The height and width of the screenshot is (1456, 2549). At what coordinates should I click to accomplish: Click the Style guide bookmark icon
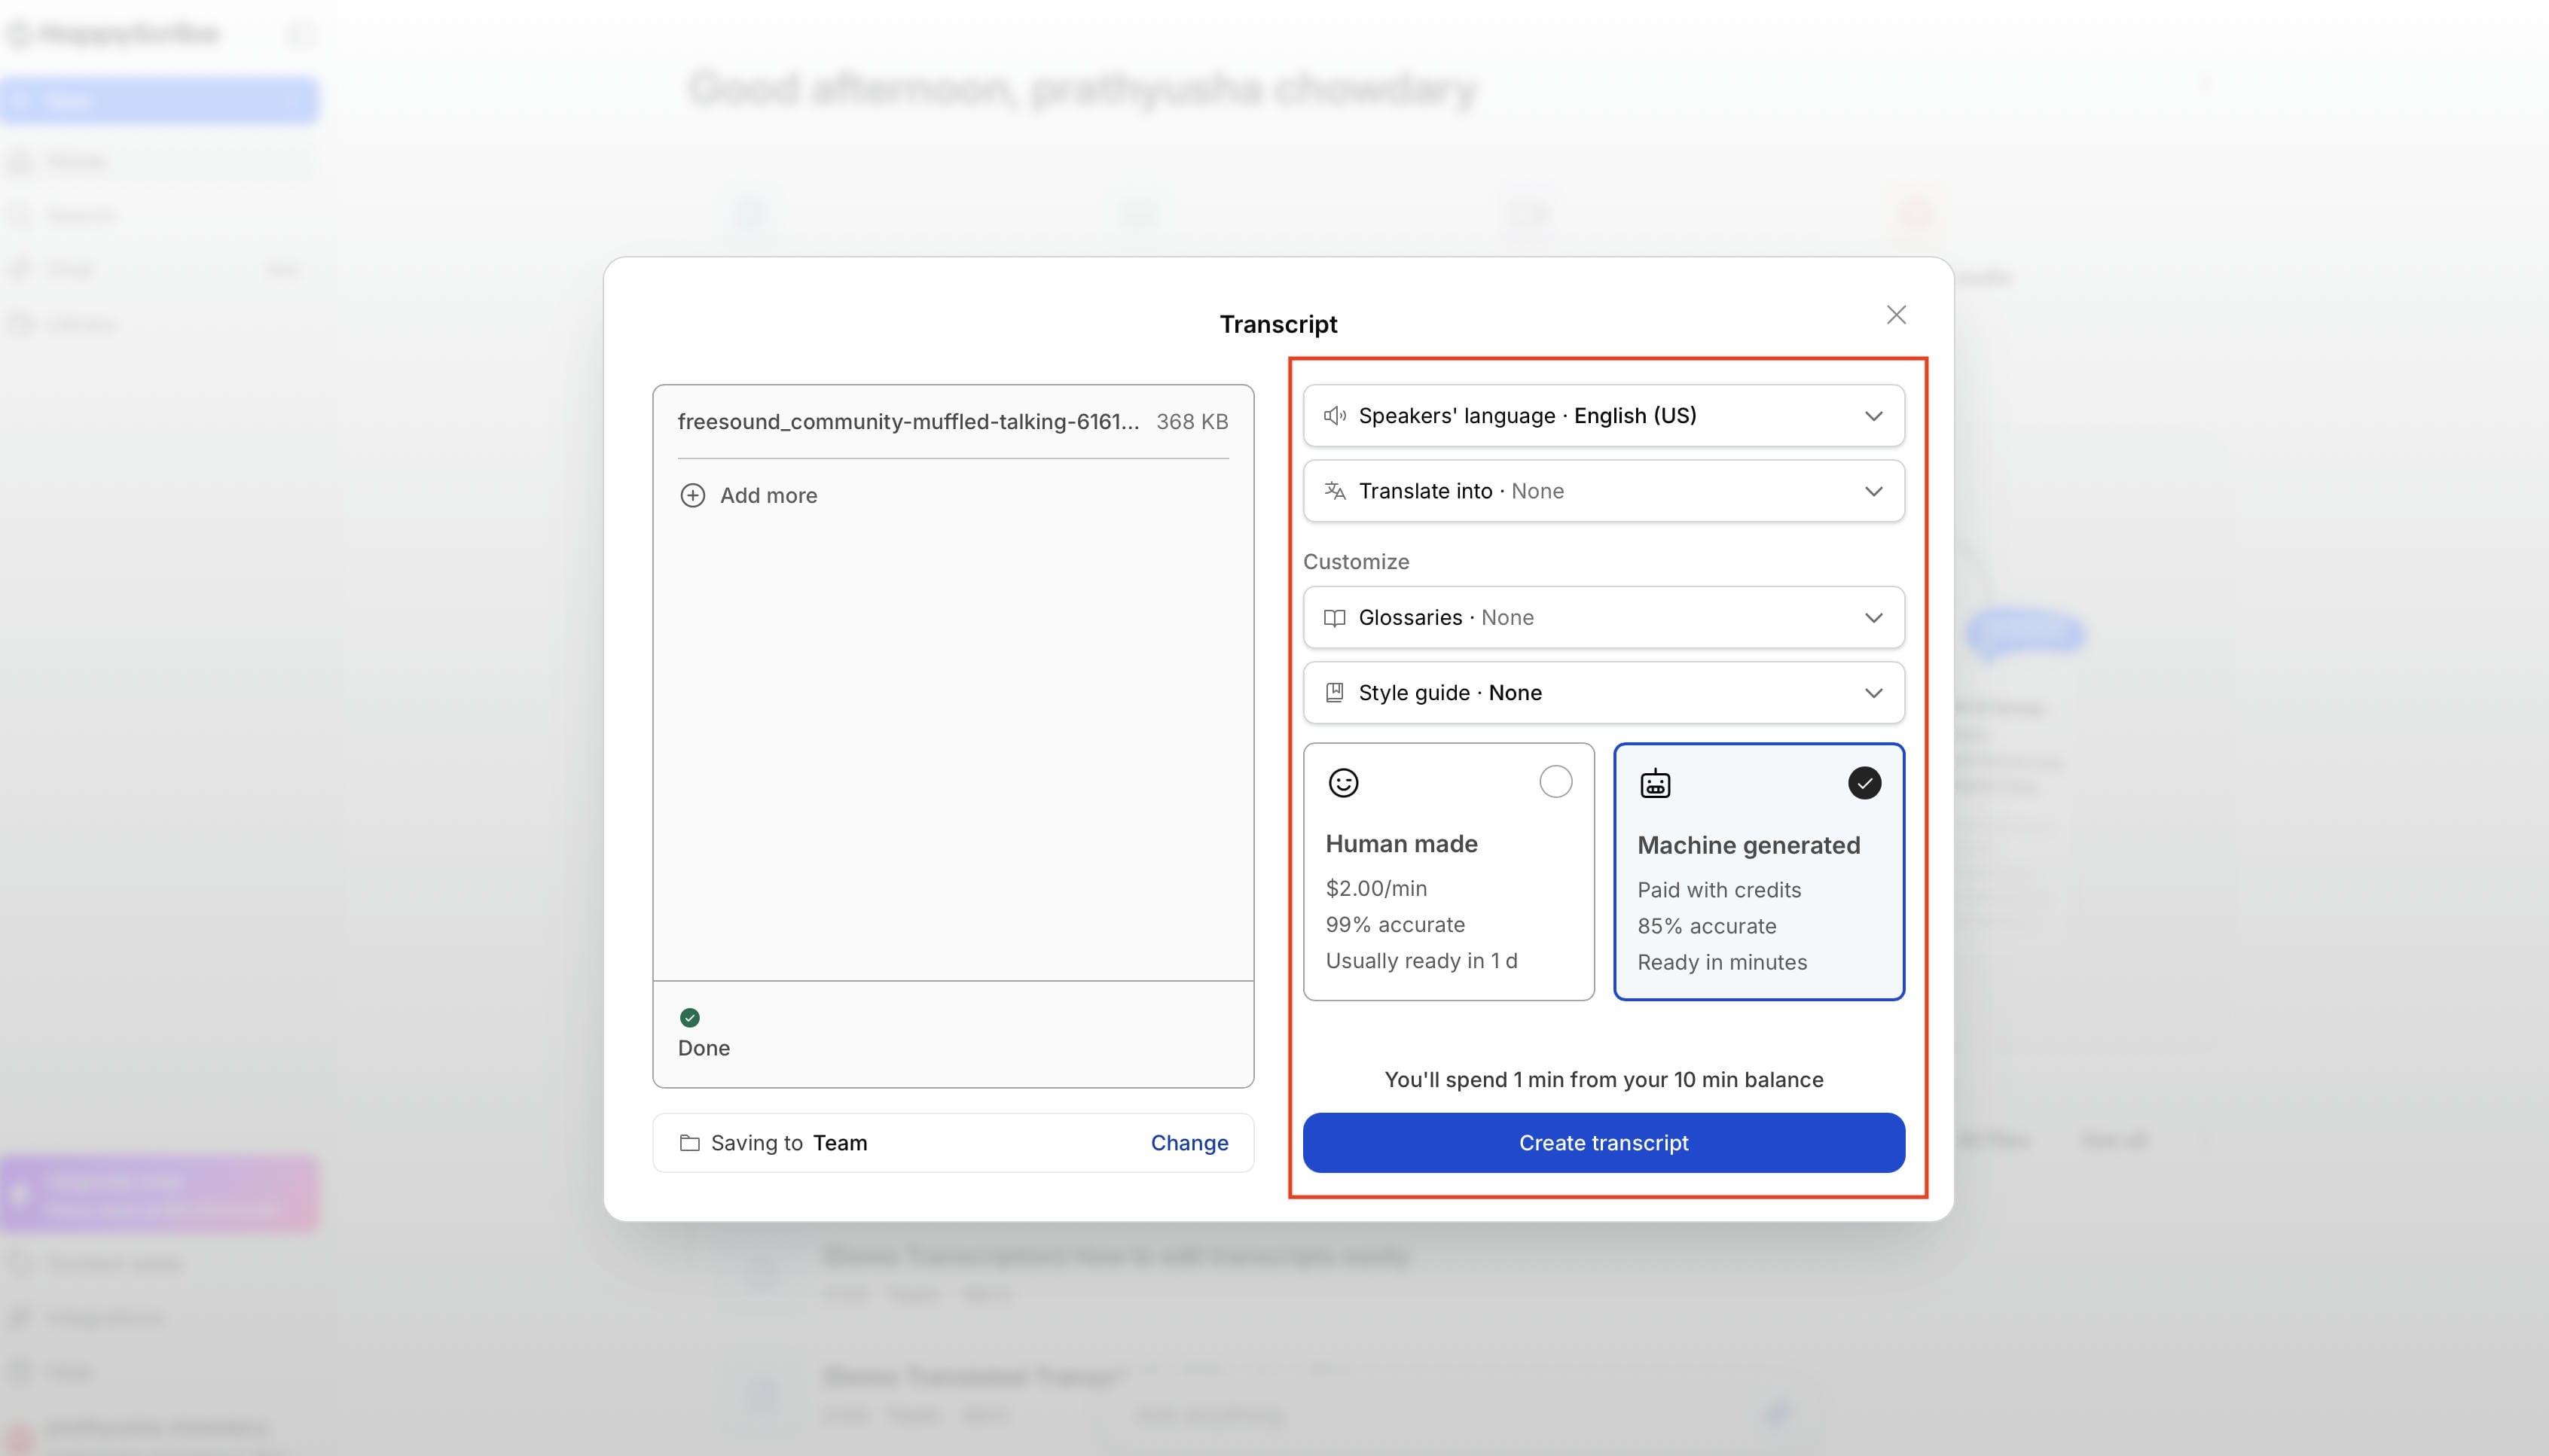1335,693
